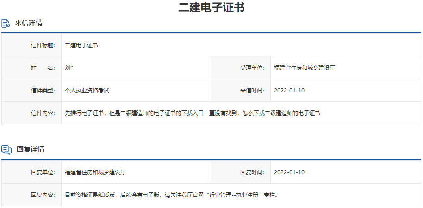Click the reply unit value beside 回复单位

coord(95,172)
